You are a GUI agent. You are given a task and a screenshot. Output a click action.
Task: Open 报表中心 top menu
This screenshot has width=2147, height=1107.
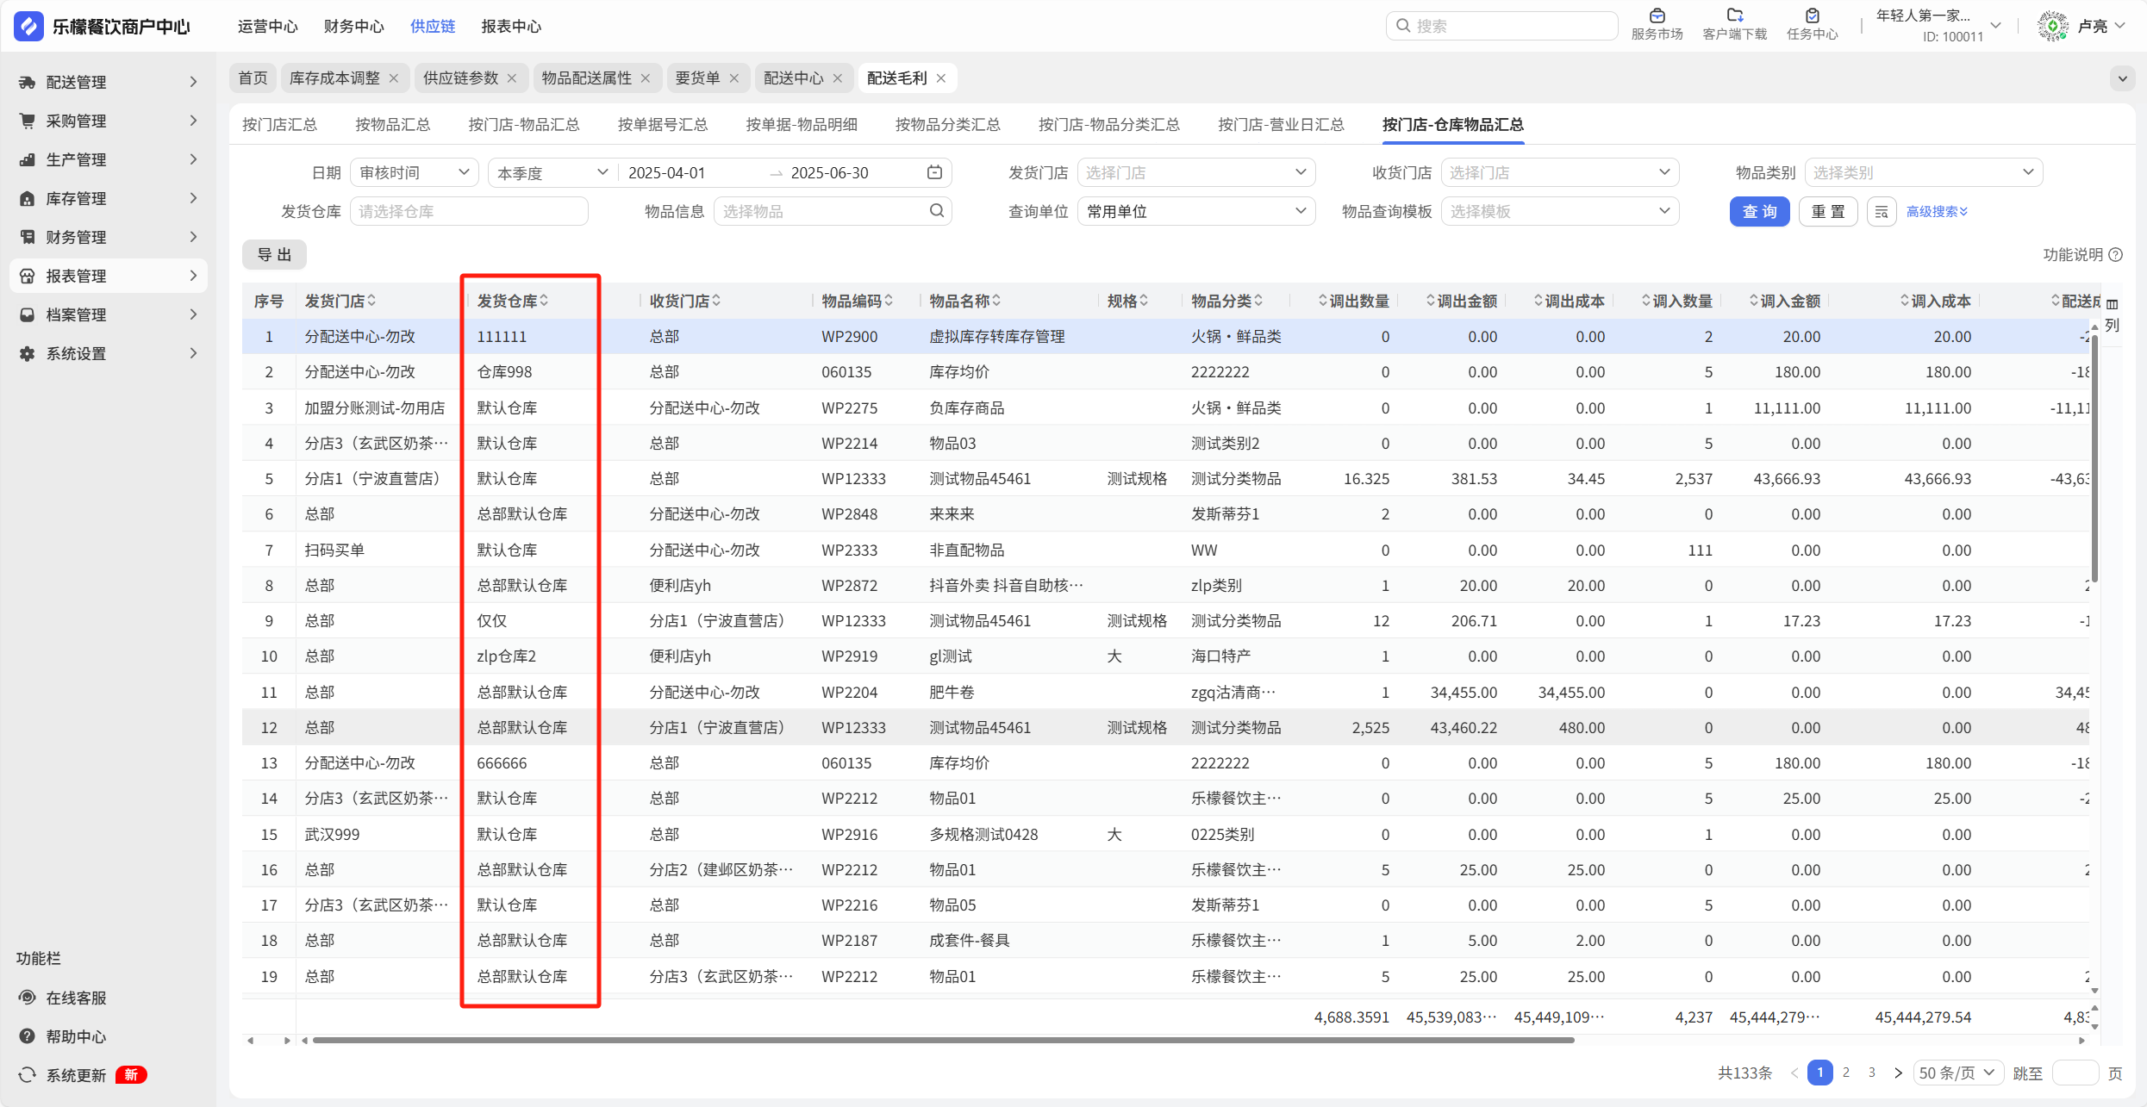(x=511, y=26)
